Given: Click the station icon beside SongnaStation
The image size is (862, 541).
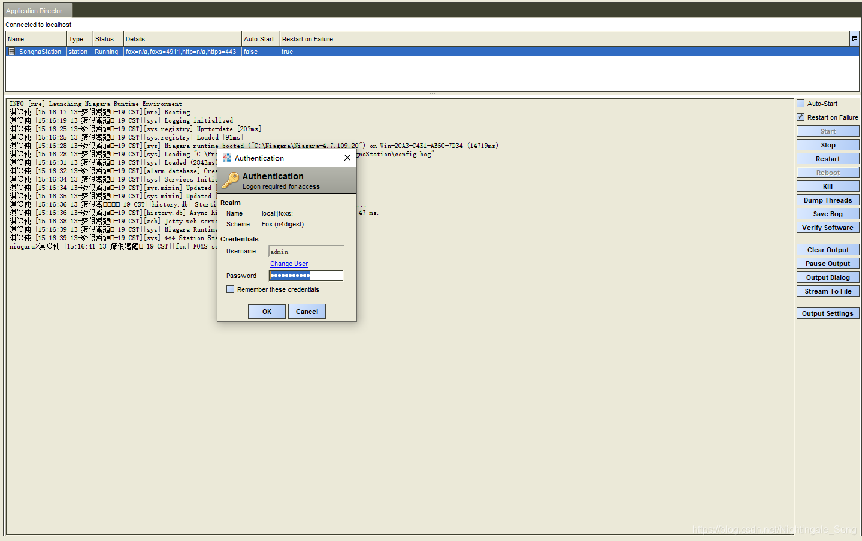Looking at the screenshot, I should point(11,52).
